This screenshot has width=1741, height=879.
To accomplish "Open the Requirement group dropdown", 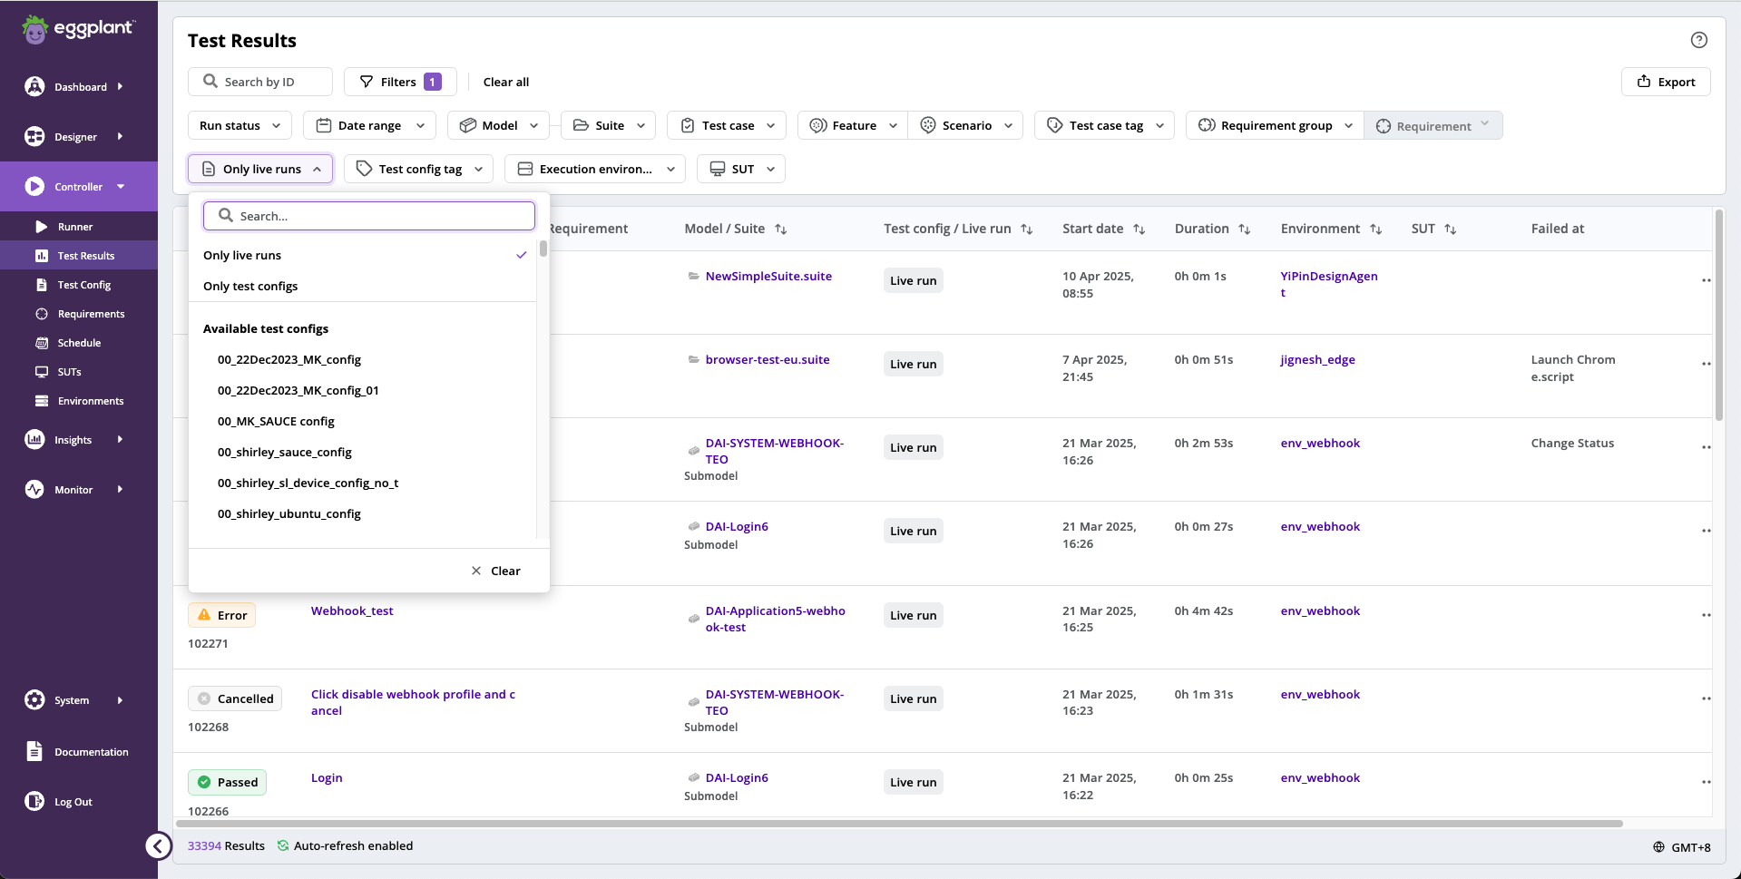I will click(x=1275, y=125).
